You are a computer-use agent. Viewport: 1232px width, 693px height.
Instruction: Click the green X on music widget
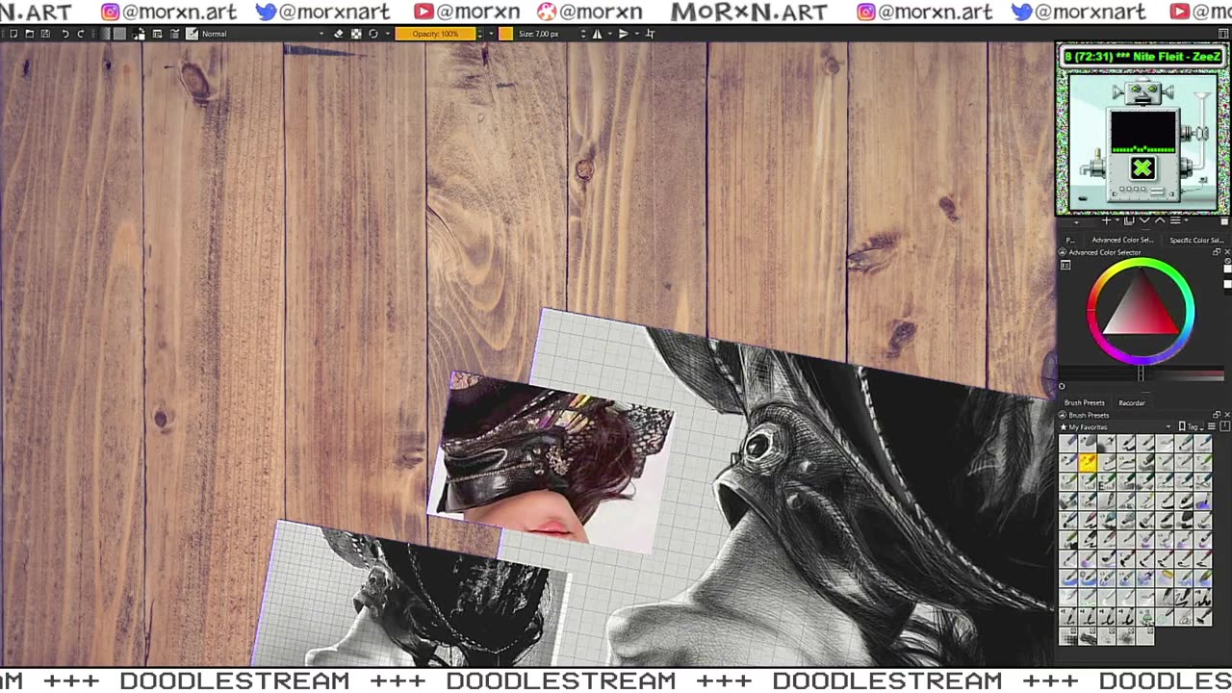[1142, 168]
